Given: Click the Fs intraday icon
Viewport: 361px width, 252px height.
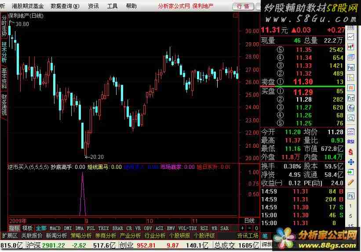Looking at the screenshot, I should 351,196.
